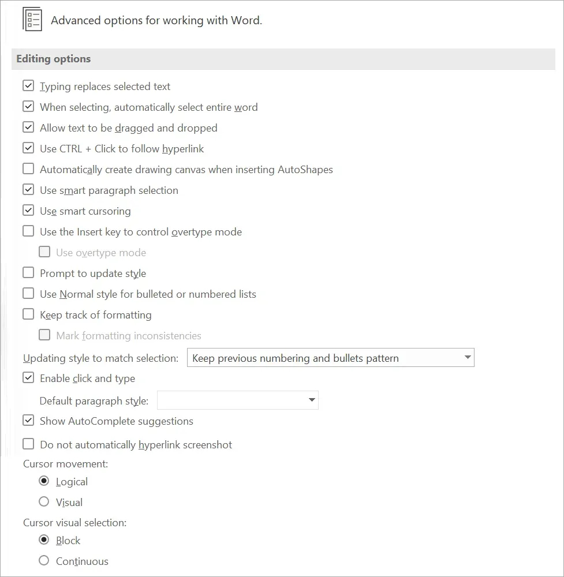Viewport: 564px width, 577px height.
Task: Click the Advanced options list icon
Action: pos(32,19)
